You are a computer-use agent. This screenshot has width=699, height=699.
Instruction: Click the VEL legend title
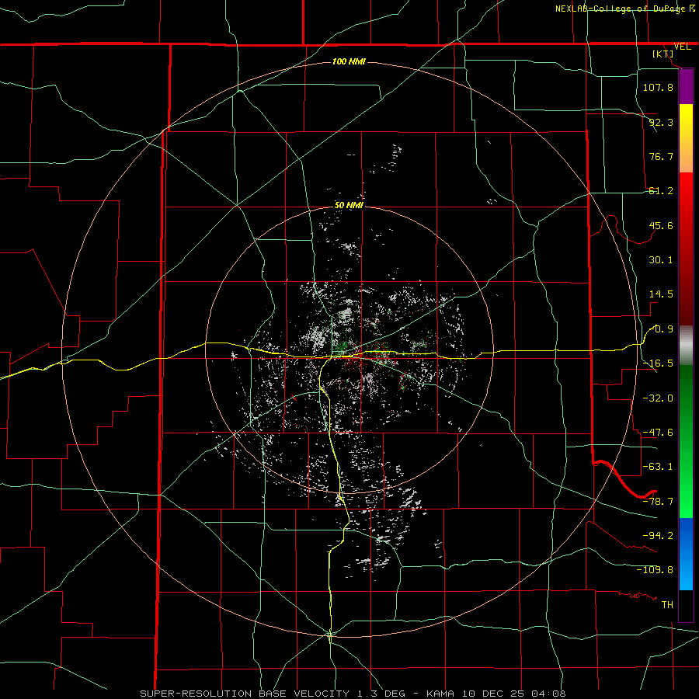pyautogui.click(x=682, y=47)
